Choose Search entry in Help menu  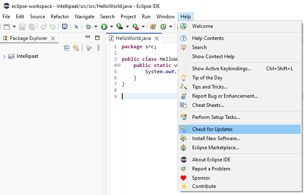point(240,47)
